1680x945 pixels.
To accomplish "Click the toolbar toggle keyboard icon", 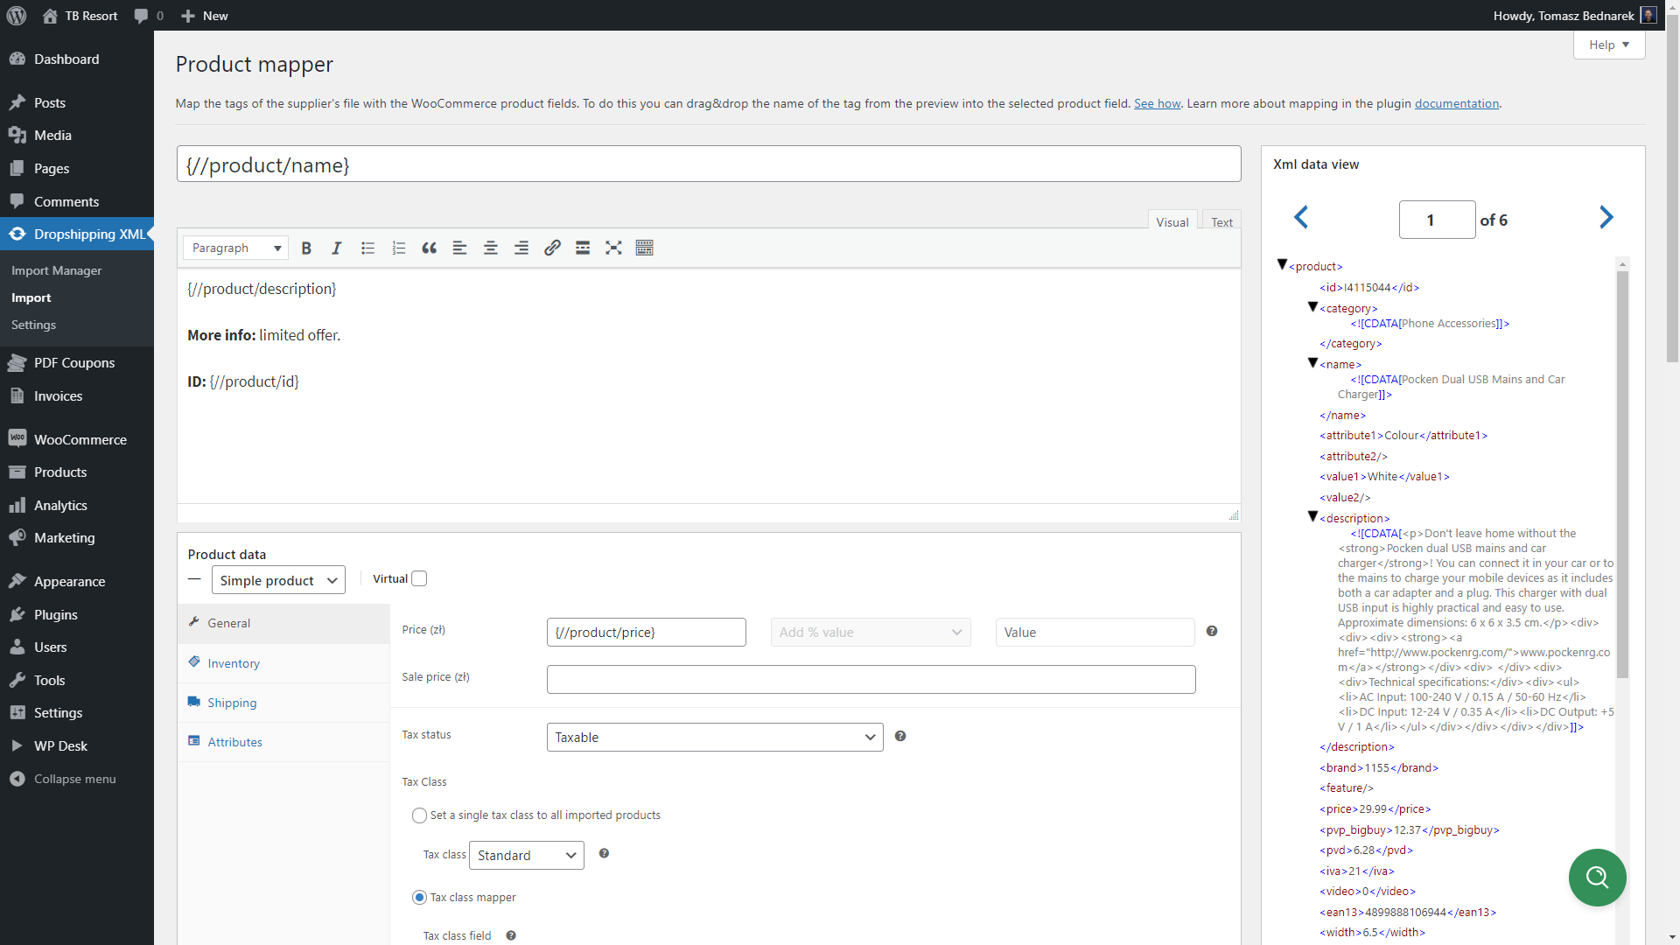I will (x=645, y=248).
